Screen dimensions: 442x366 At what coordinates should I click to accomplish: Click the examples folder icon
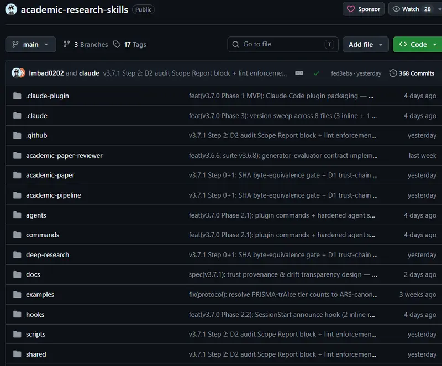coord(17,294)
